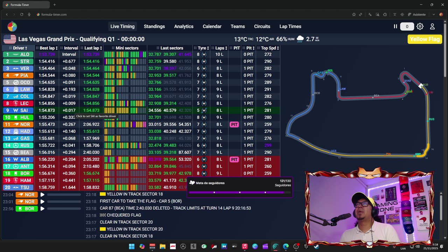Click the session title Las Vegas Grand Prix

(81, 39)
